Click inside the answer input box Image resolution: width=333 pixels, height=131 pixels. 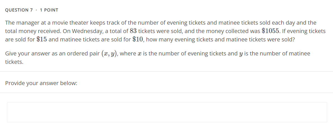pyautogui.click(x=167, y=112)
